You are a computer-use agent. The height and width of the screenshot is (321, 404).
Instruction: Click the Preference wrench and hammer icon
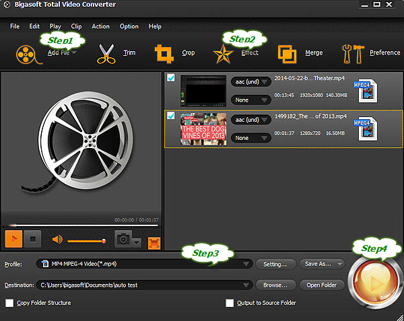tap(353, 54)
